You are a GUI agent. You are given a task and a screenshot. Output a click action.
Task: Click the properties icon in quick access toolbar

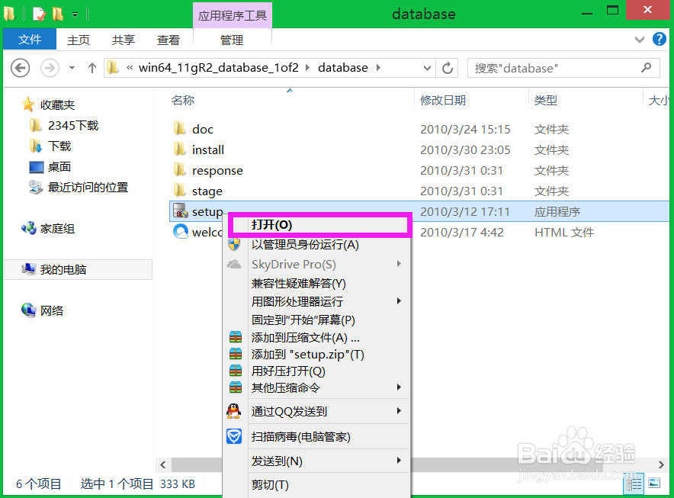pos(39,14)
